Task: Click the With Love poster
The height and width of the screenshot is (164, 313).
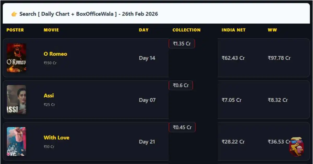Action: 16,142
